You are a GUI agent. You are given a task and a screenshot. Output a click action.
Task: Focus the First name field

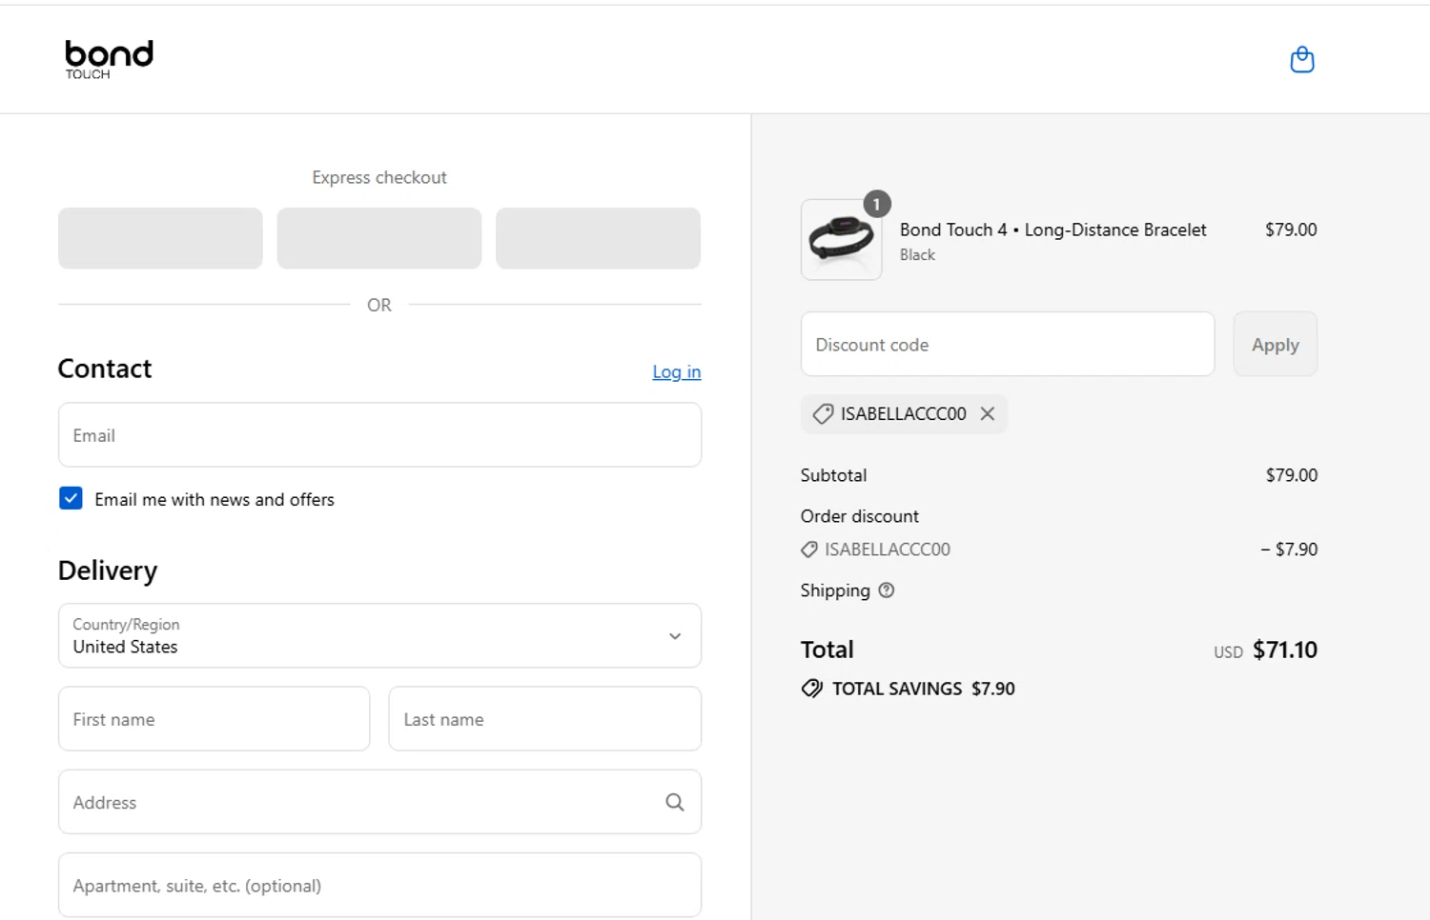click(x=214, y=718)
